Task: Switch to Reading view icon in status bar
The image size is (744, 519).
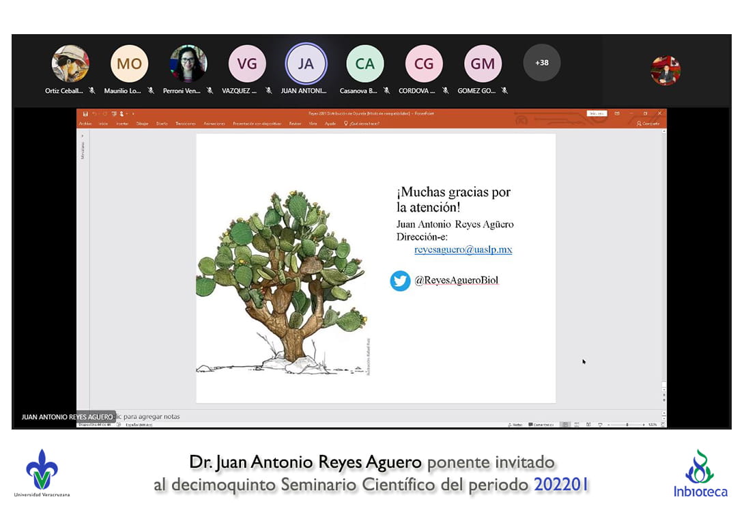Action: pos(588,425)
